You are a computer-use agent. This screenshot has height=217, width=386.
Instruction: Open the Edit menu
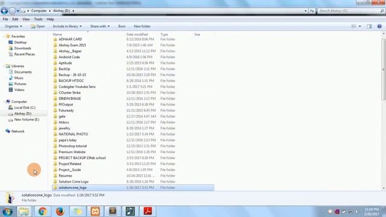[x=15, y=19]
